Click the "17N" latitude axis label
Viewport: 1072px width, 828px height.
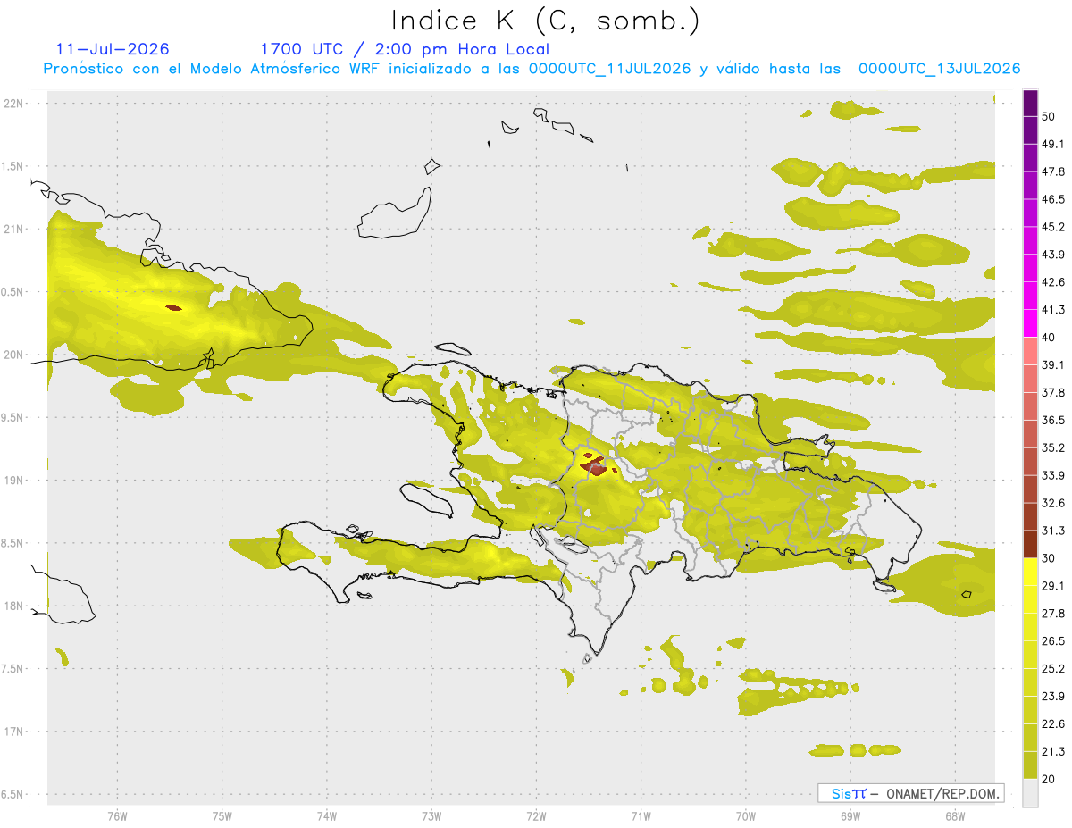(14, 732)
